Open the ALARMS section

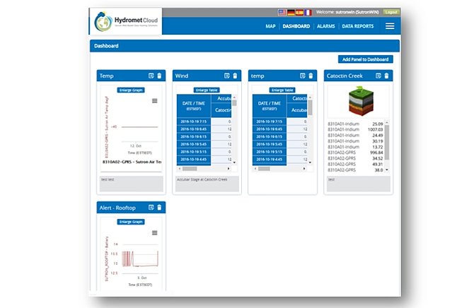coord(326,26)
